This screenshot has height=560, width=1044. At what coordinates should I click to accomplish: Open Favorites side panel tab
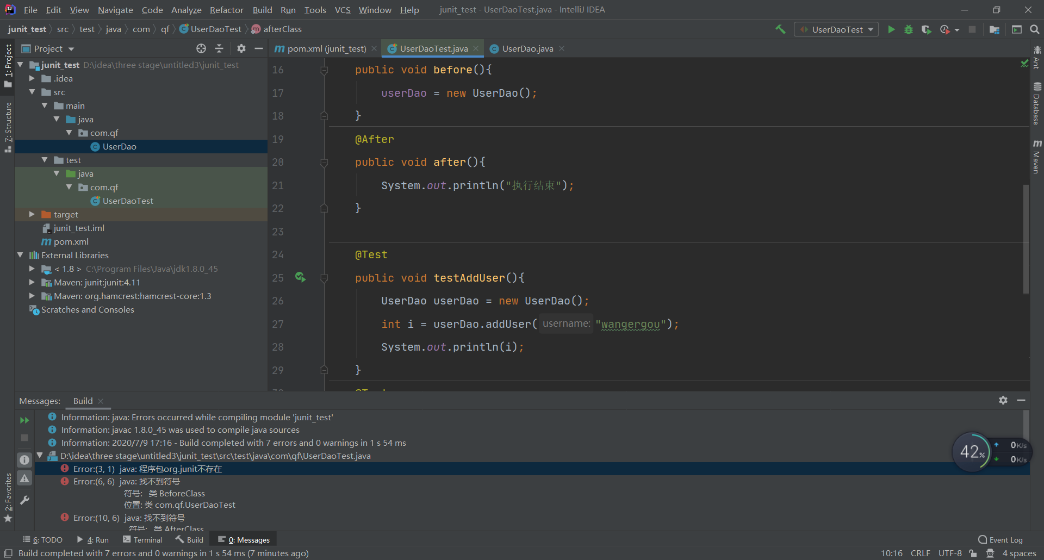click(x=8, y=497)
